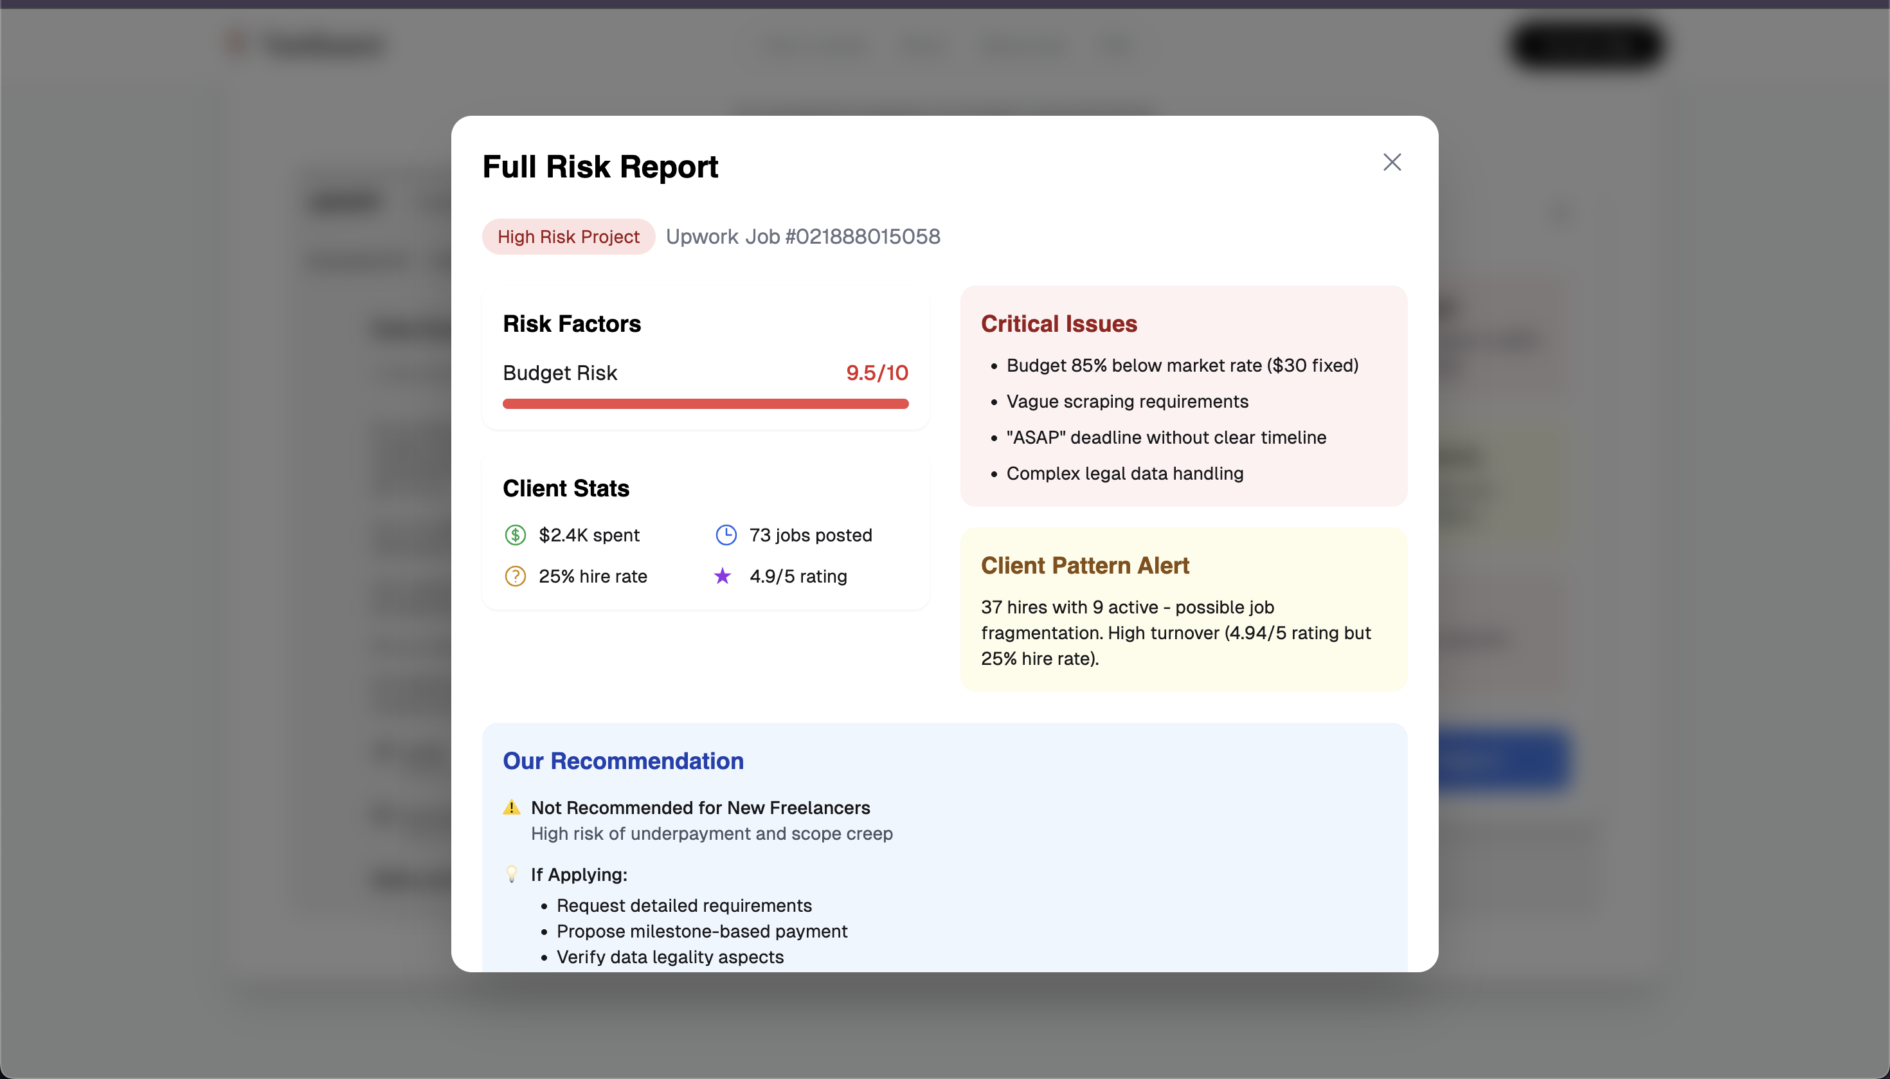Image resolution: width=1890 pixels, height=1079 pixels.
Task: Click the Budget 85% below market rate item
Action: tap(1182, 365)
